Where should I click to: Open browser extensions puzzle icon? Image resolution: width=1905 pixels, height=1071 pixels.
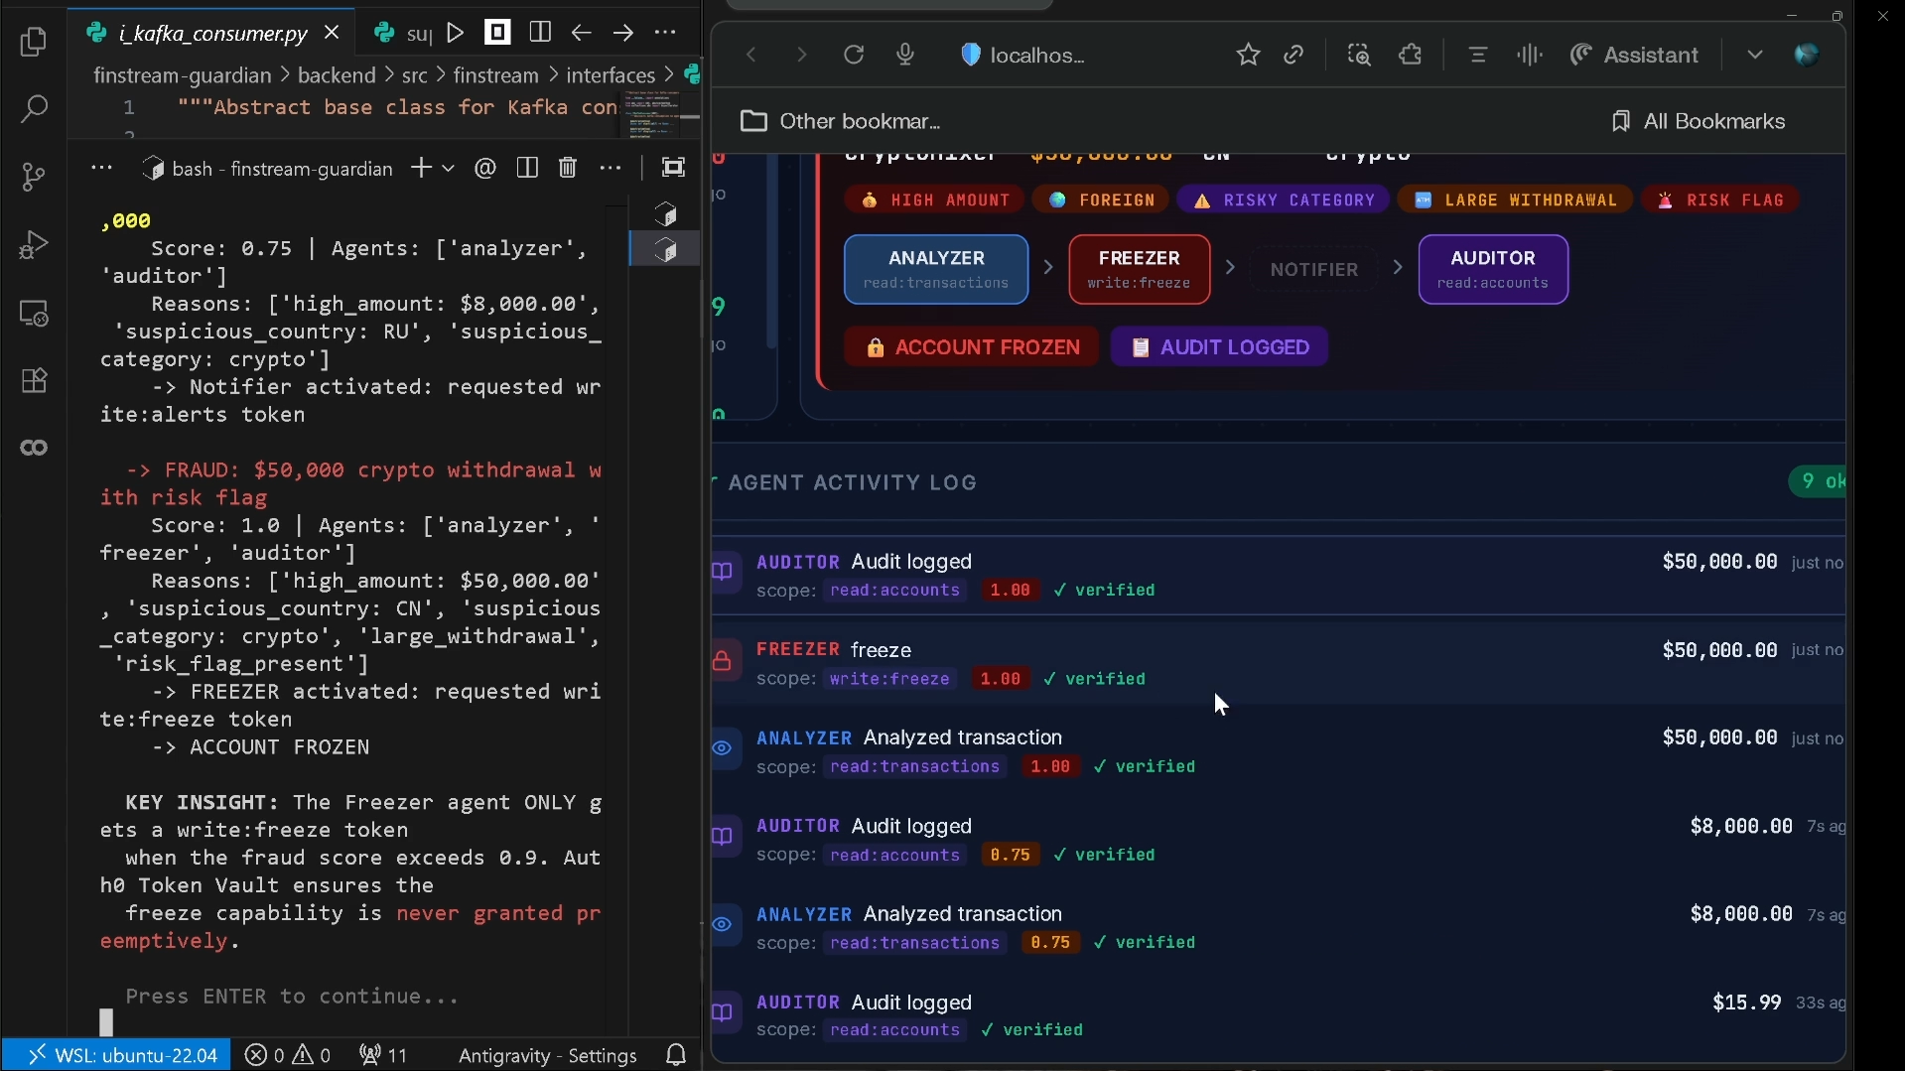tap(1411, 55)
